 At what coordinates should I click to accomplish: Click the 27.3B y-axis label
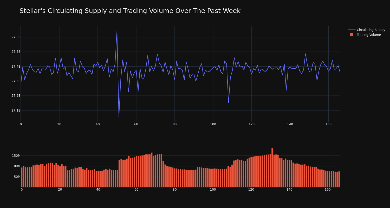point(16,81)
